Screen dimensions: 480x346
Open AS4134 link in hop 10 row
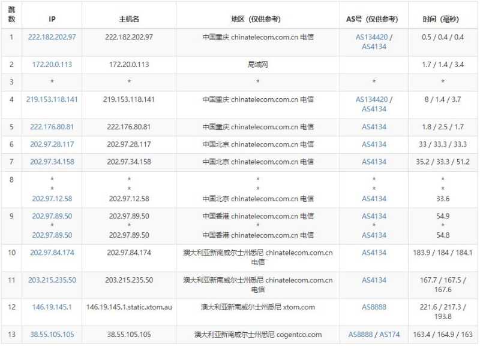(374, 253)
